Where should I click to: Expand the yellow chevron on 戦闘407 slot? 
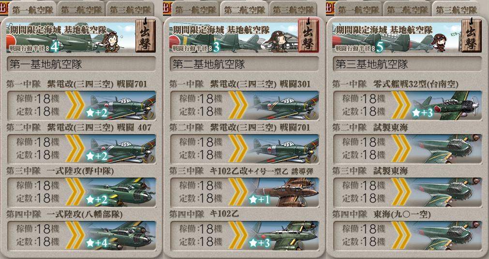tap(75, 149)
